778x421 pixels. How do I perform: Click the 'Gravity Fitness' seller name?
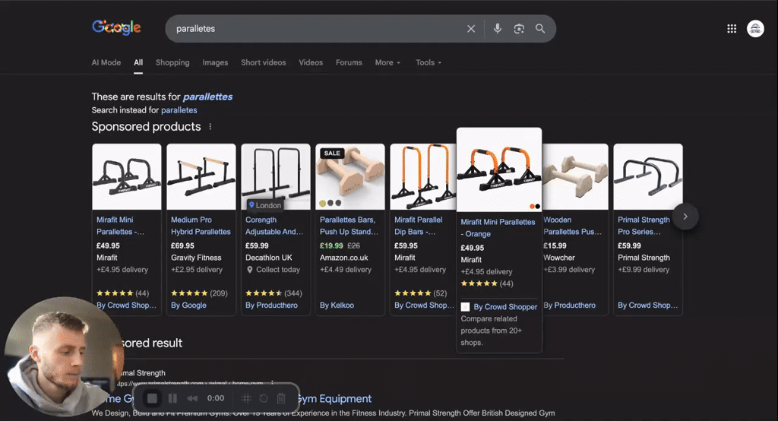click(196, 258)
